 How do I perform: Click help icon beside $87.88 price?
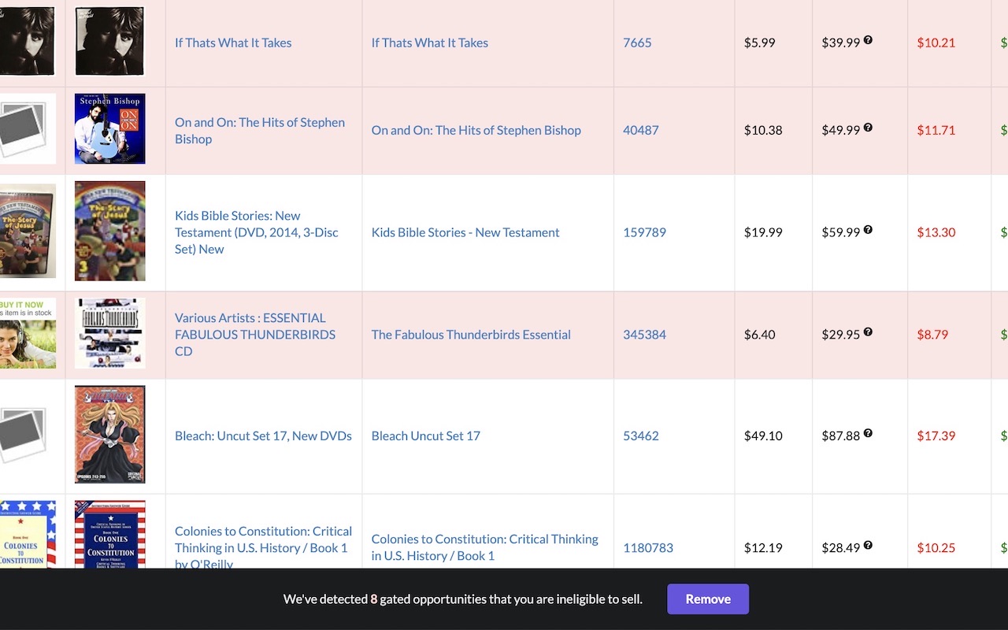point(868,433)
